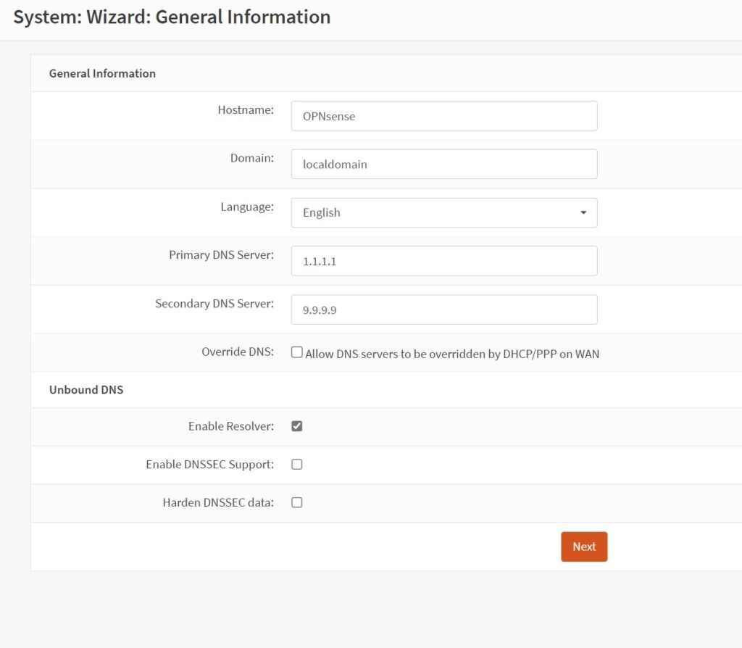742x648 pixels.
Task: Tick the Enable DNSSEC Support checkbox
Action: coord(296,465)
